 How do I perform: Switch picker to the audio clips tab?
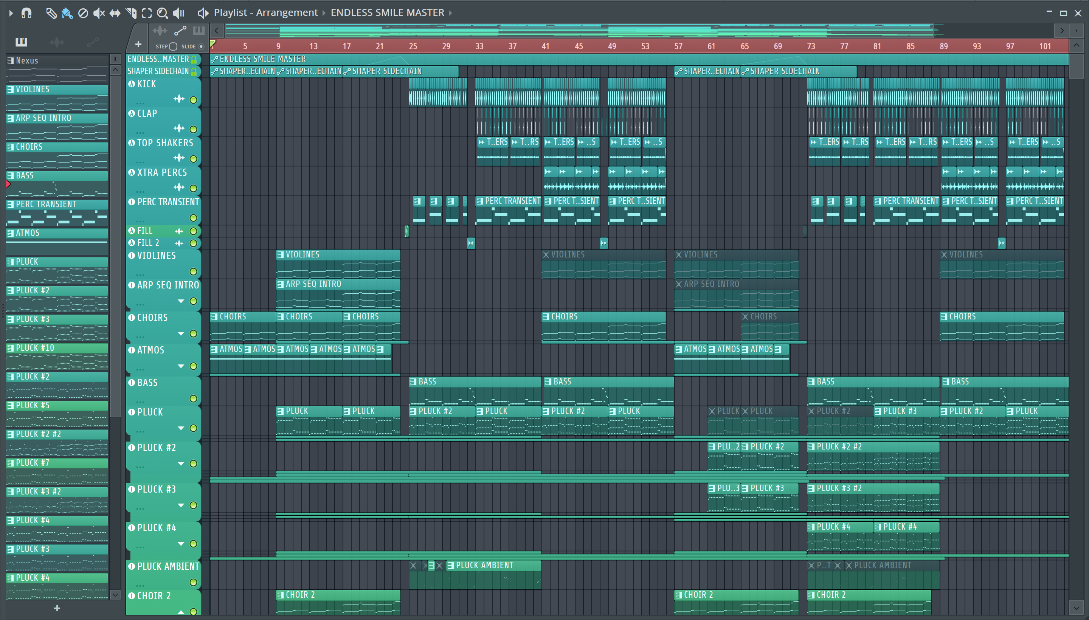[57, 42]
